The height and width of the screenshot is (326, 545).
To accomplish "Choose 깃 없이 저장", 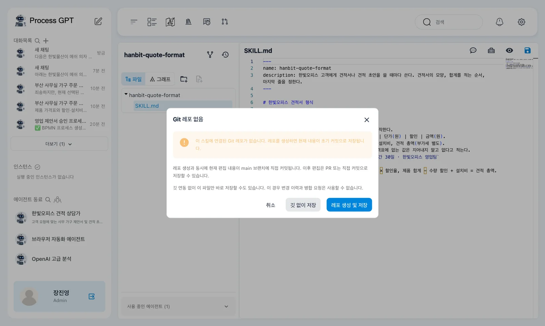I will 303,205.
